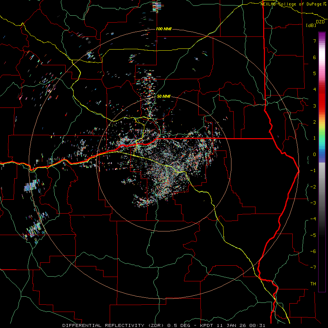Click the -6 value on the dB scale
The width and height of the screenshot is (328, 328).
313,251
